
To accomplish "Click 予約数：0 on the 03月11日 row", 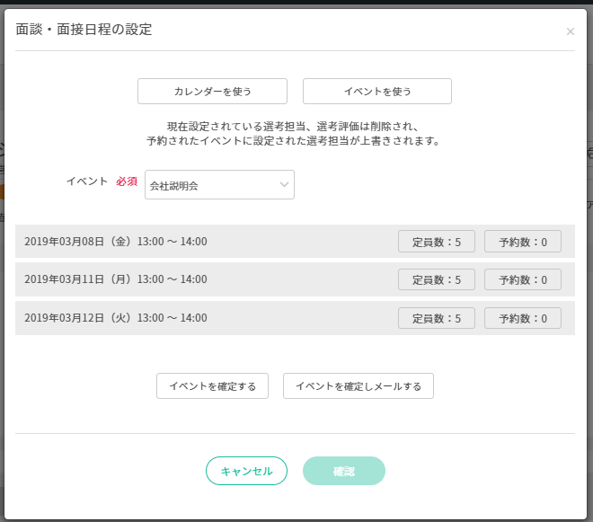I will pyautogui.click(x=522, y=279).
